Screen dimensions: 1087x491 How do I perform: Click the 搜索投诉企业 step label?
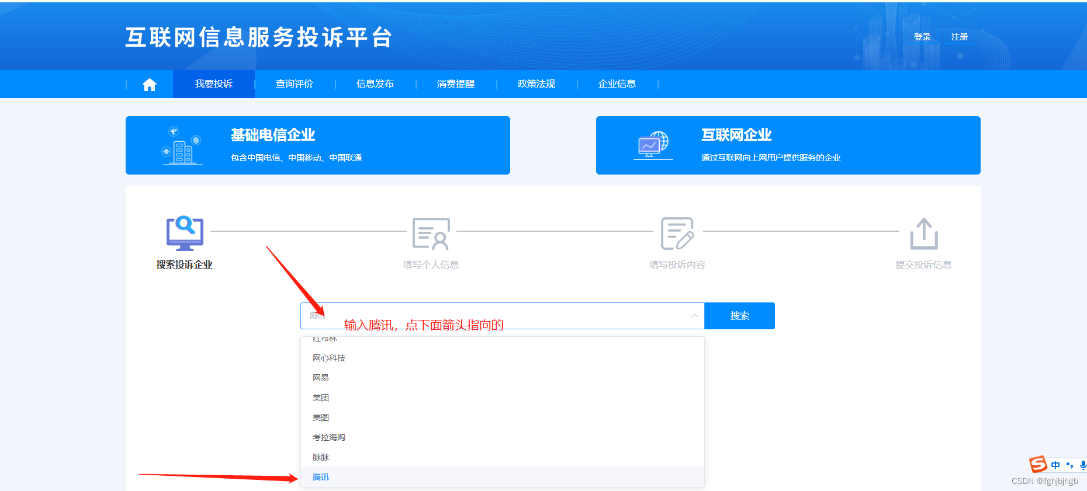pyautogui.click(x=184, y=264)
